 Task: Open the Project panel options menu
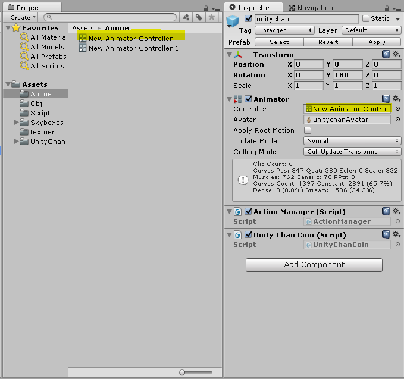coord(217,9)
